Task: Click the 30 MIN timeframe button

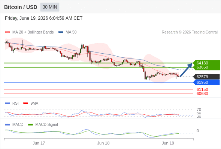Action: tap(50, 7)
